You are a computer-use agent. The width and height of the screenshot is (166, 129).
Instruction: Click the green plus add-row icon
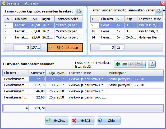tap(118, 64)
